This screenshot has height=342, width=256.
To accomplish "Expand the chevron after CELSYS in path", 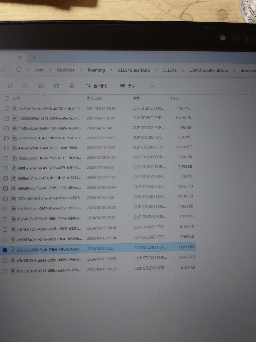I will click(183, 70).
